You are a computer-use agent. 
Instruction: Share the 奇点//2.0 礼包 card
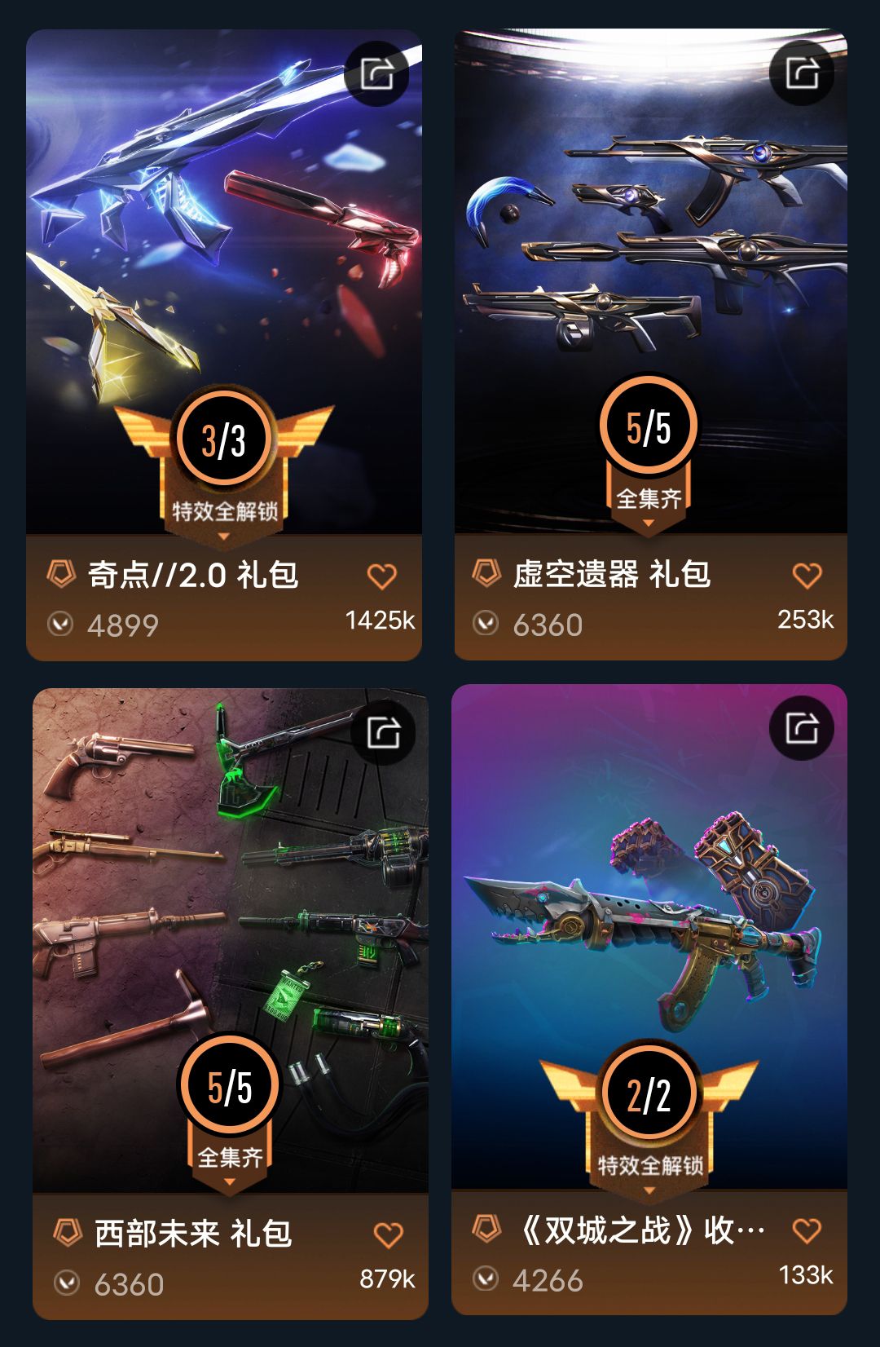click(376, 74)
